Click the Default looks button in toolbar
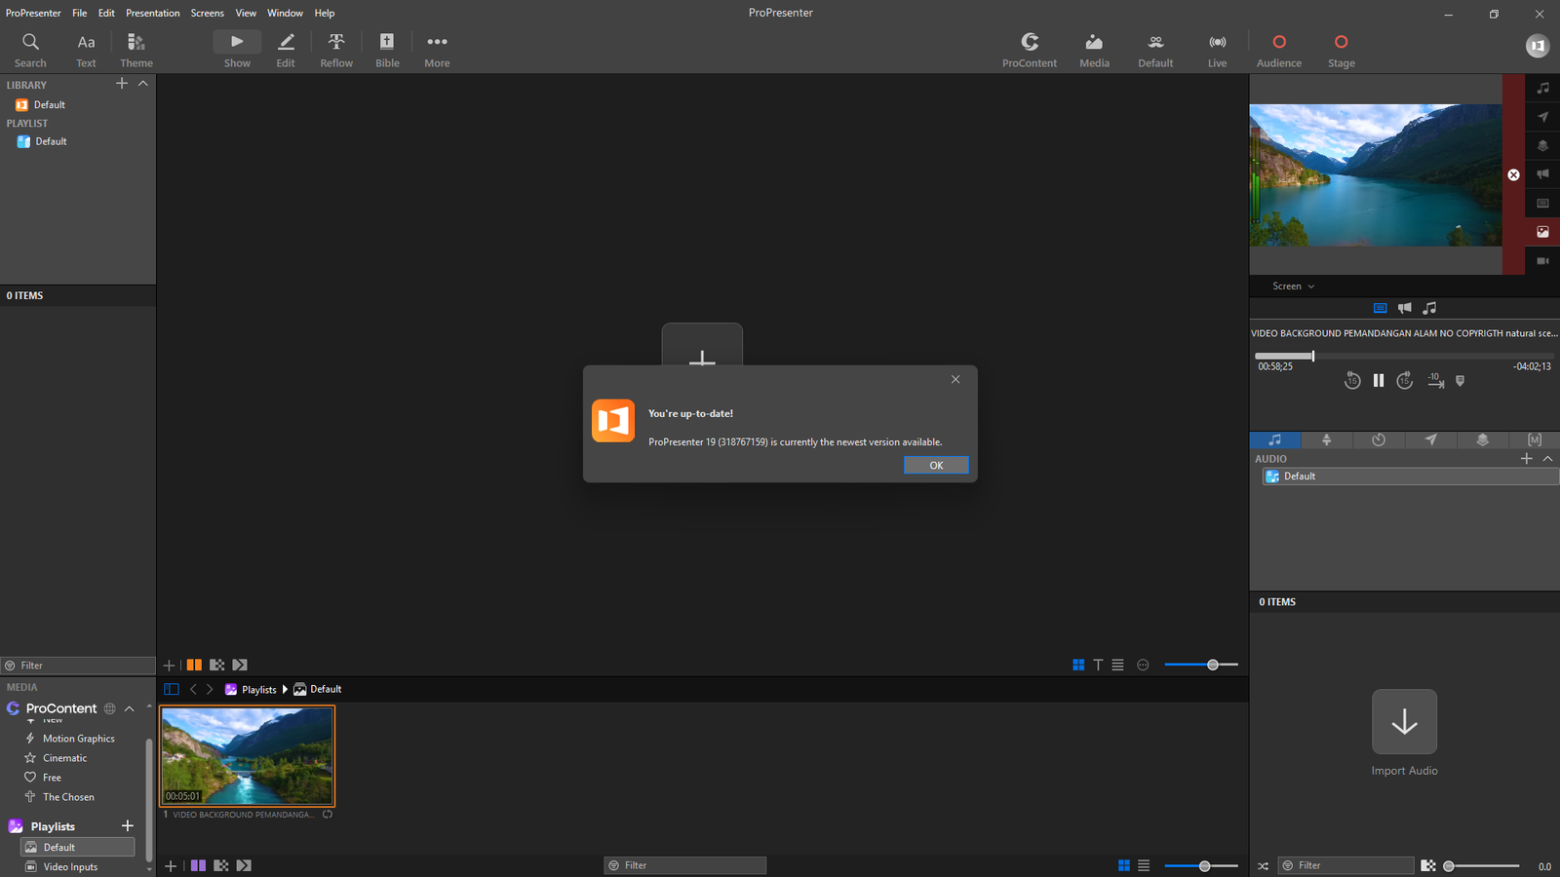This screenshot has height=877, width=1560. tap(1155, 50)
